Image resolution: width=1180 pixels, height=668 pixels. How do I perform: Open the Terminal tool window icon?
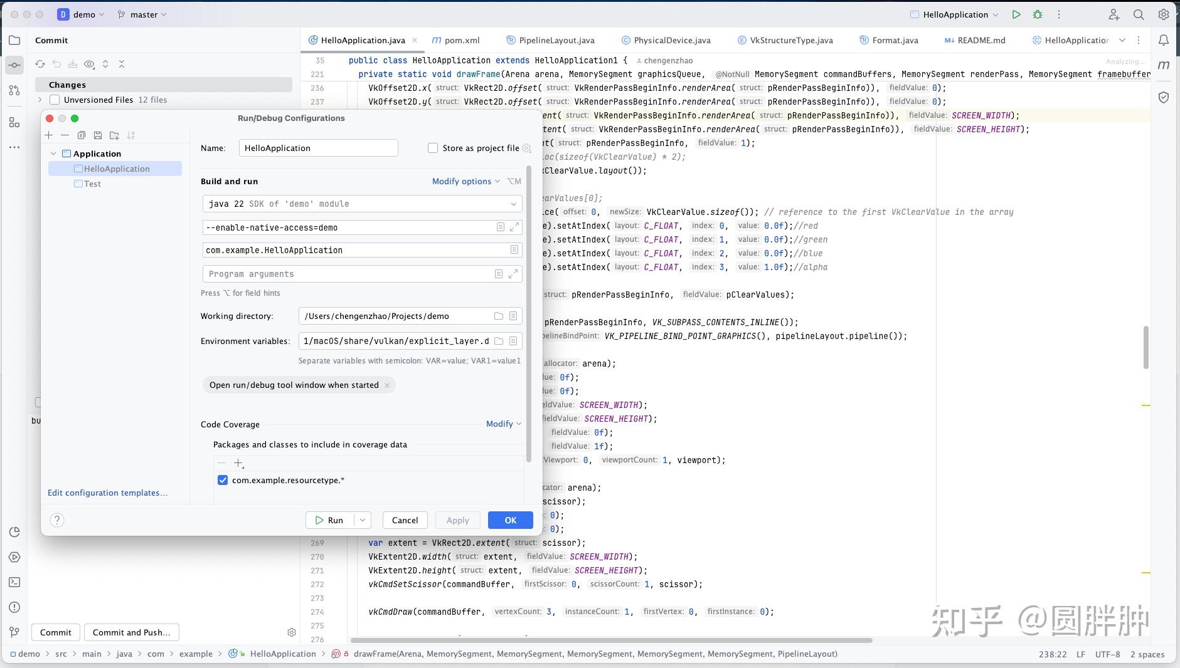point(14,582)
